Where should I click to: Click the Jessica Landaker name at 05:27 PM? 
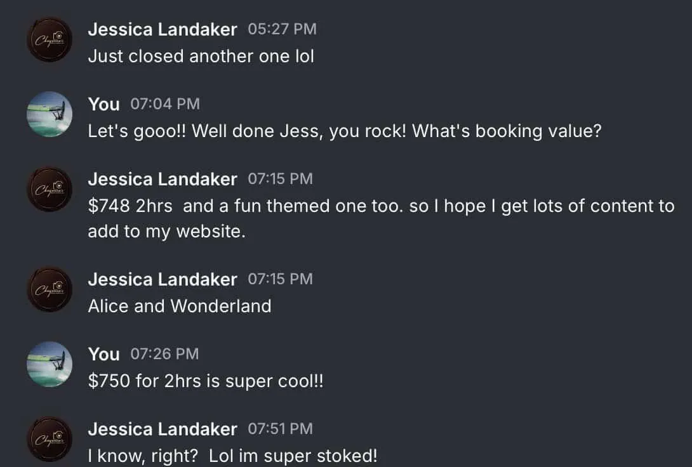163,30
